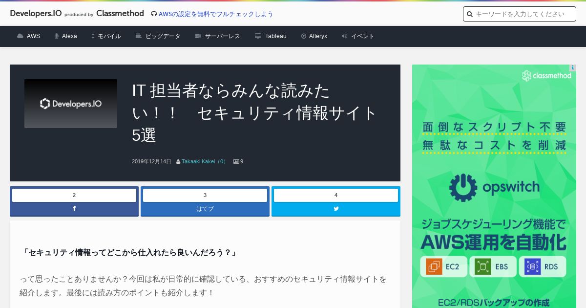
Task: Click the headset icon before the AWS check link
Action: click(154, 14)
